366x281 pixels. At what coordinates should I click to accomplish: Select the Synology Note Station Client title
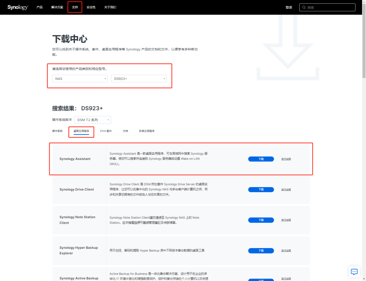click(x=77, y=220)
